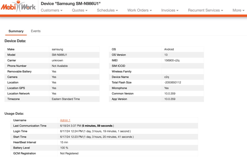Click the Eastern Standard Time timezone value
This screenshot has width=247, height=161.
click(66, 99)
